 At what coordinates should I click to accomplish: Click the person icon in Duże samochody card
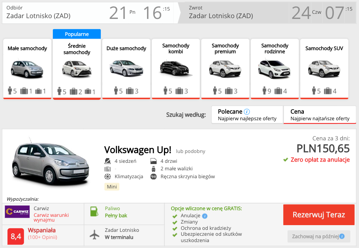[116, 91]
